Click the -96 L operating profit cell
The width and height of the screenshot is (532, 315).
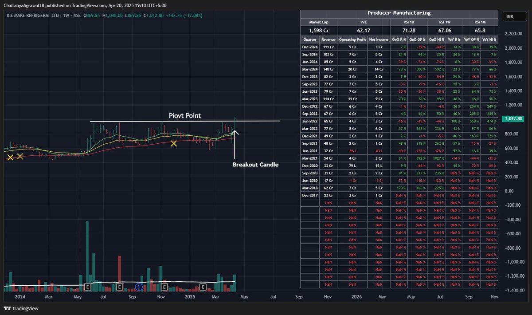[352, 150]
